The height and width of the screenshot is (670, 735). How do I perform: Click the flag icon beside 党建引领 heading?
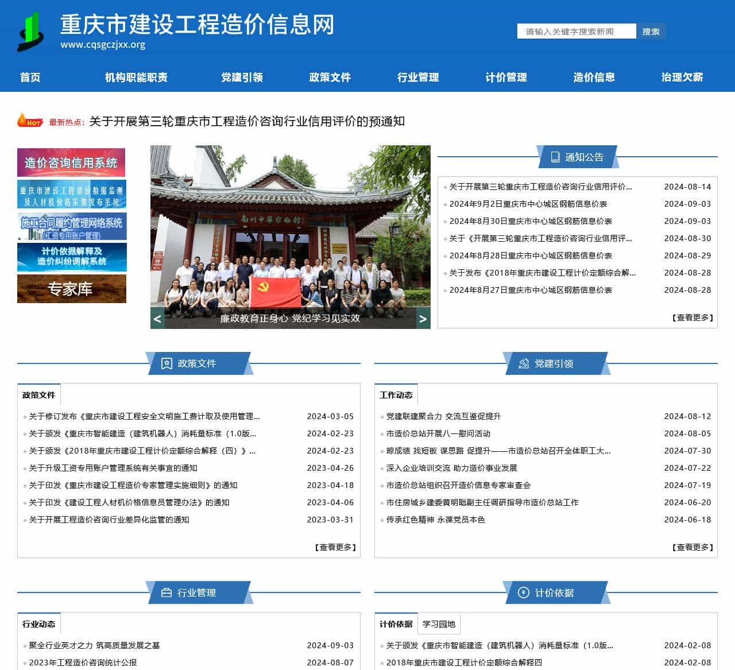pos(524,363)
